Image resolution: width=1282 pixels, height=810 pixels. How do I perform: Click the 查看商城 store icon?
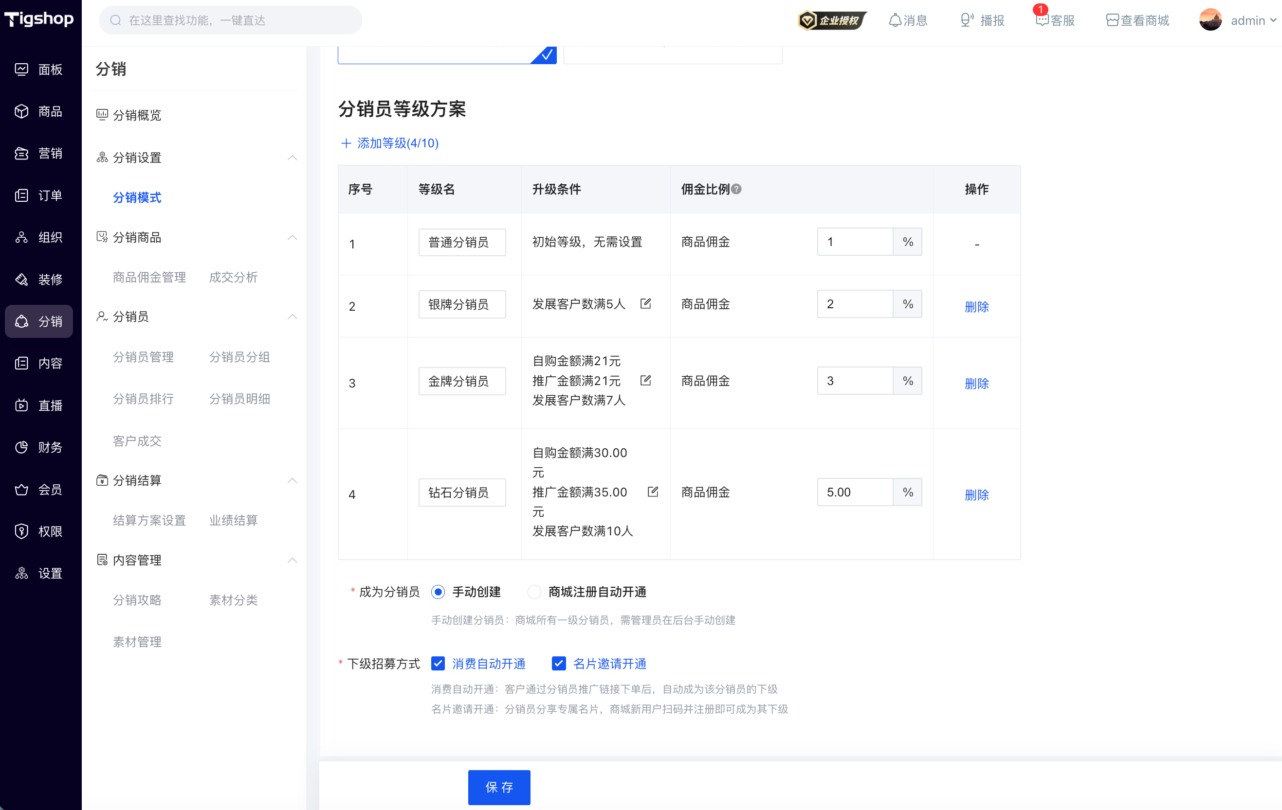[x=1112, y=20]
